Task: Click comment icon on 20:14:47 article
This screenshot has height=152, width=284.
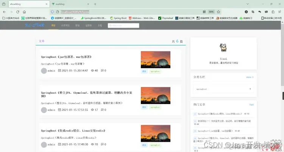Action: (102, 70)
